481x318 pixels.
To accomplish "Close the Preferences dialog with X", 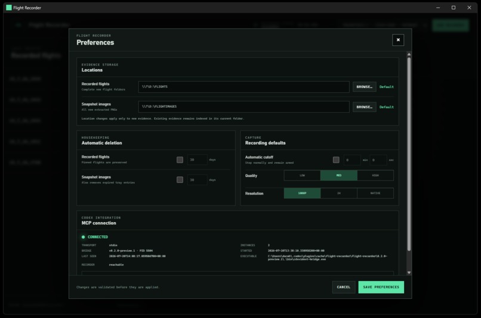I will (398, 40).
